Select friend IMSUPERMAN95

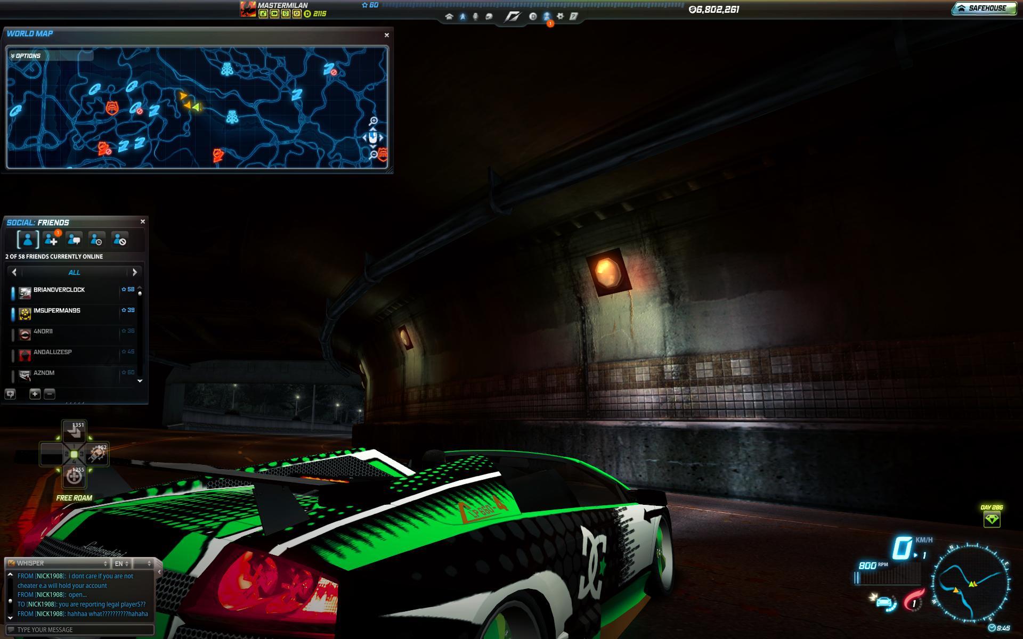[x=74, y=314]
